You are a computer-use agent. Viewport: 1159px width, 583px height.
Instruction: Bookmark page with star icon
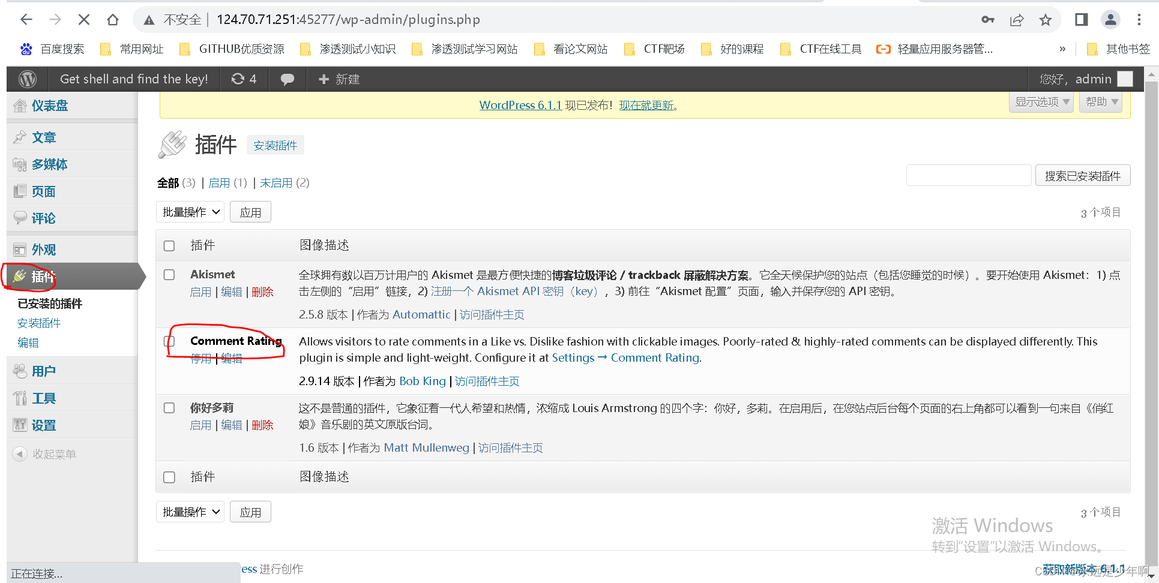(x=1046, y=20)
